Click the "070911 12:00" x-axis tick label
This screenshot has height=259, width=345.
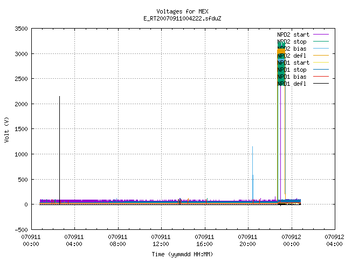(x=161, y=241)
